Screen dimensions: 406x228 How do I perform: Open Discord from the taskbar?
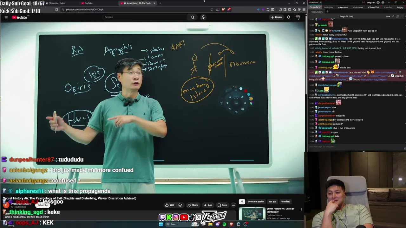217,224
